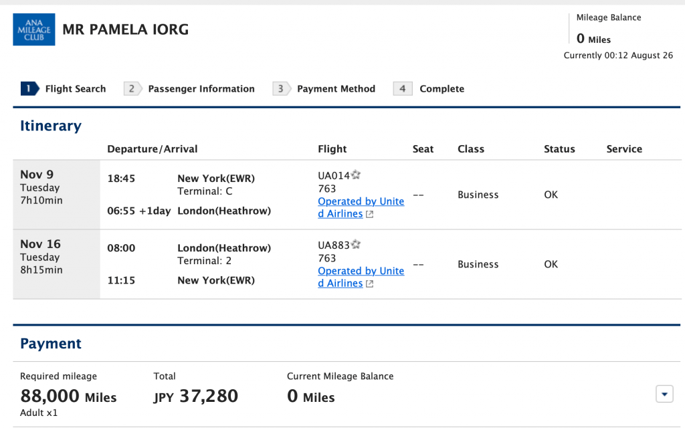Click the external link icon after the first Operated link
The image size is (685, 430).
(369, 214)
